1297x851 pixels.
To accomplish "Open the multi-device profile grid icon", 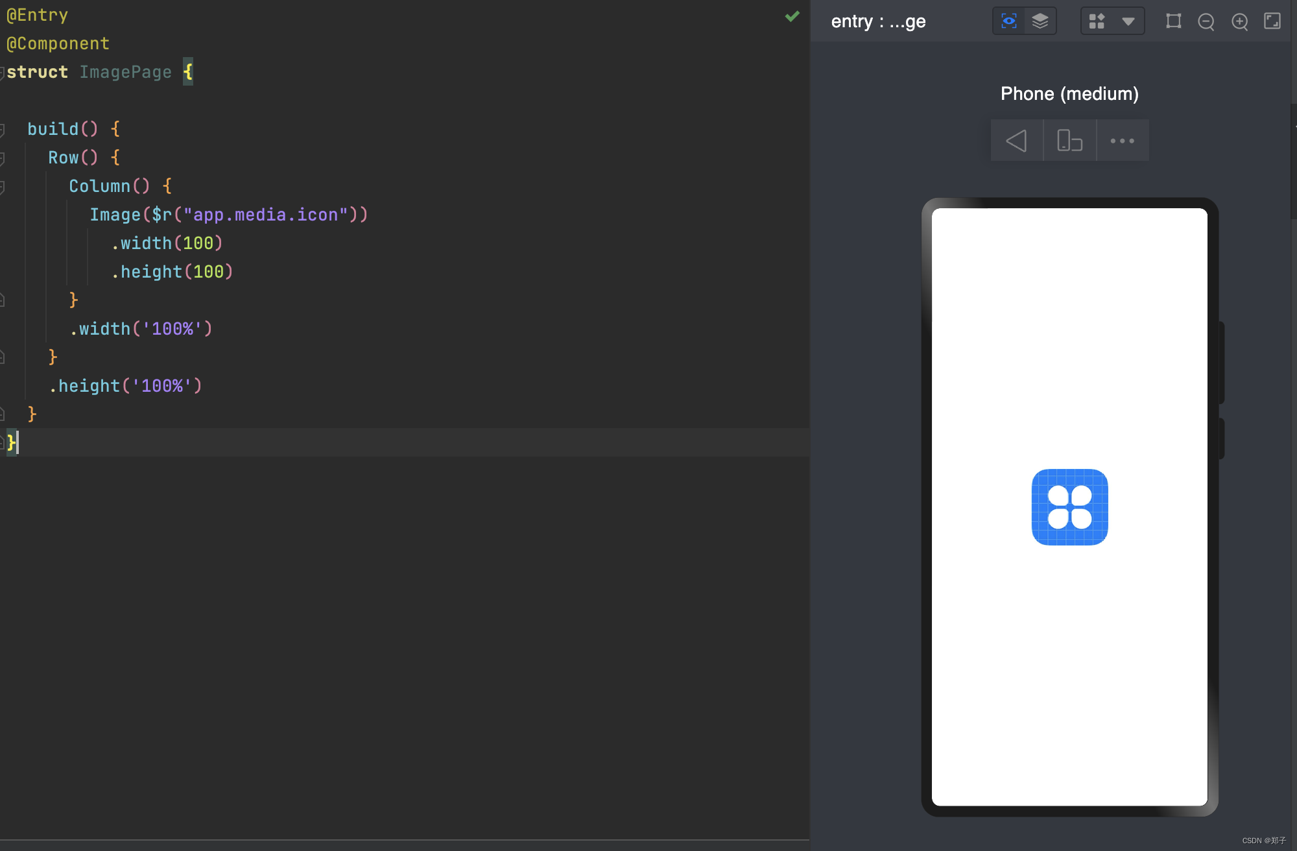I will [x=1097, y=21].
